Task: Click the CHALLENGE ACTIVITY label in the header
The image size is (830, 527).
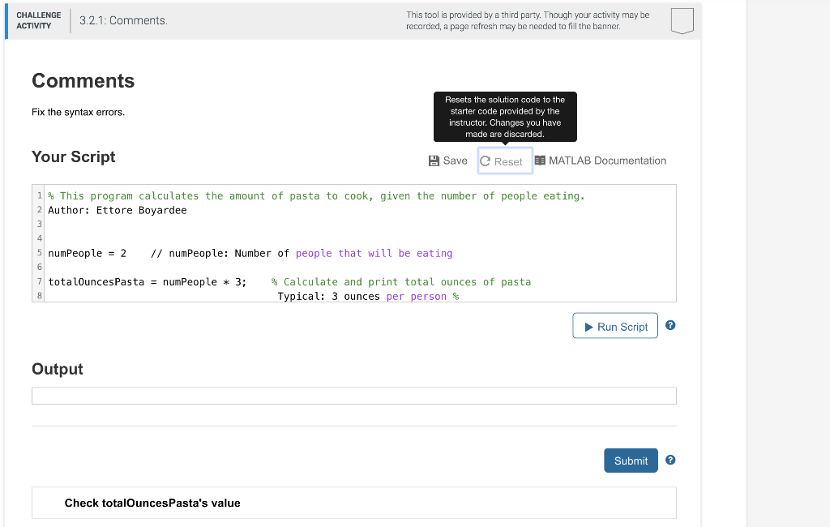Action: [x=38, y=19]
